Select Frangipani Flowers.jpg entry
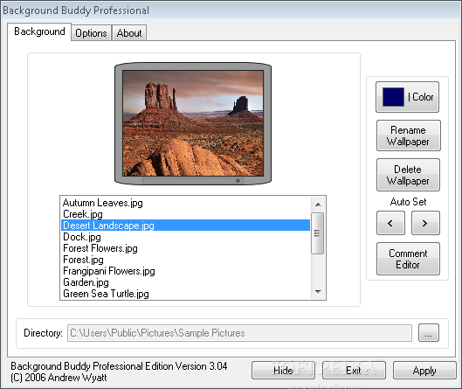Screen dimensions: 462x389 point(186,271)
